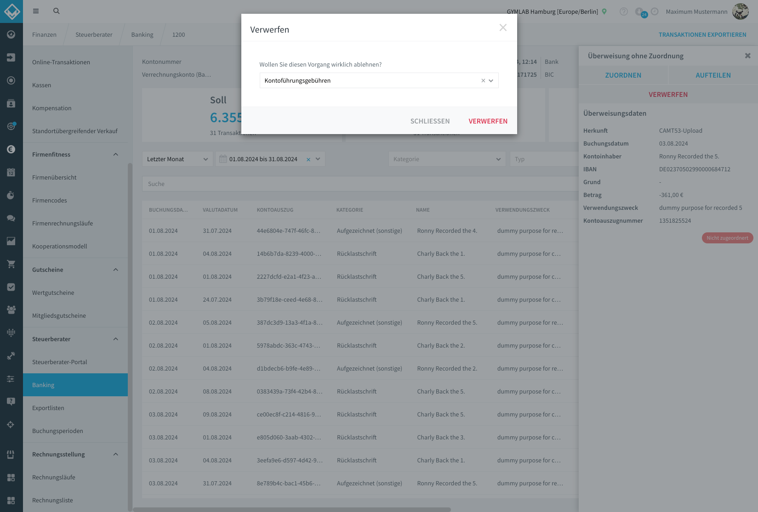The image size is (758, 512).
Task: Clear the Kontoführungsgebühren selection
Action: tap(483, 80)
